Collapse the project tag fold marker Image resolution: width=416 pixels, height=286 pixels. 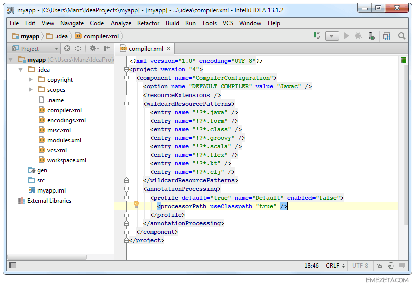click(126, 69)
